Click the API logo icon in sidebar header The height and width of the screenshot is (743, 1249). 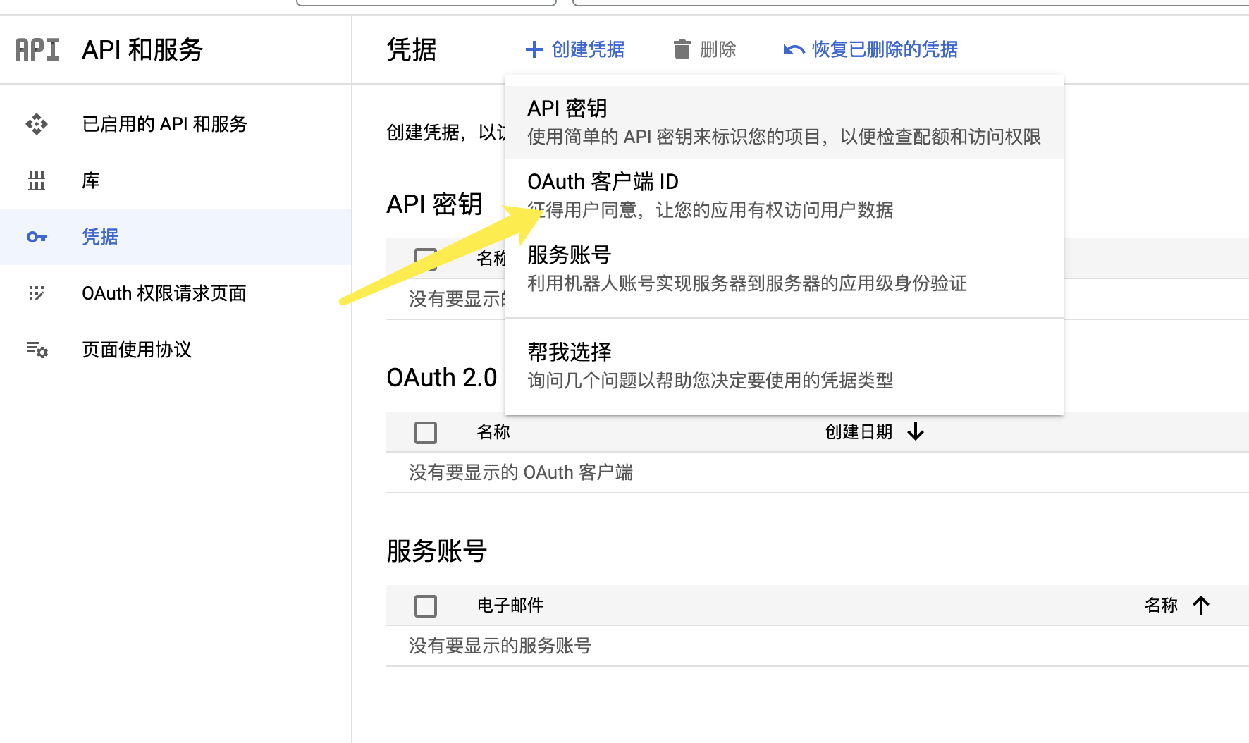coord(37,49)
